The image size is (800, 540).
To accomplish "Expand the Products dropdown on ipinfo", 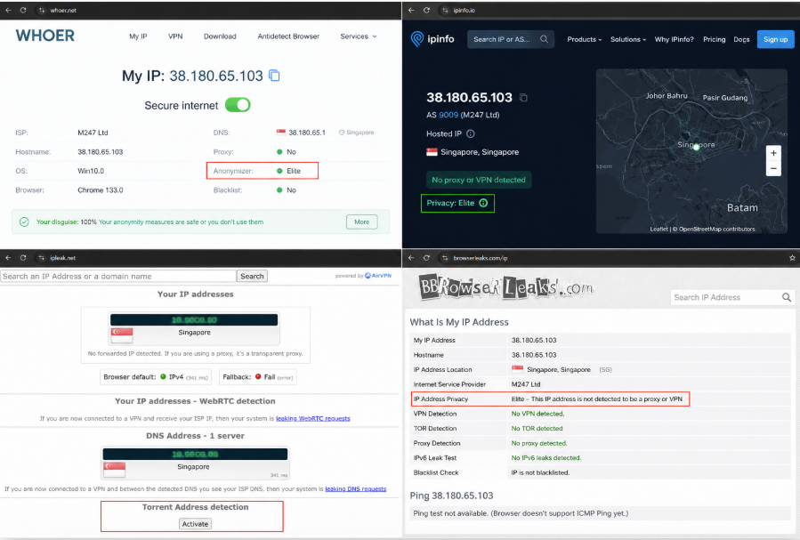I will pyautogui.click(x=584, y=39).
